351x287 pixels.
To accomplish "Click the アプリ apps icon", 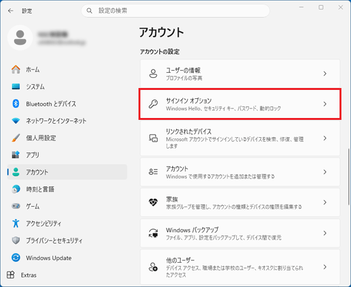I will pyautogui.click(x=16, y=155).
